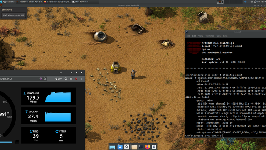Roll up the Factorio window with arrow button

pos(255,5)
